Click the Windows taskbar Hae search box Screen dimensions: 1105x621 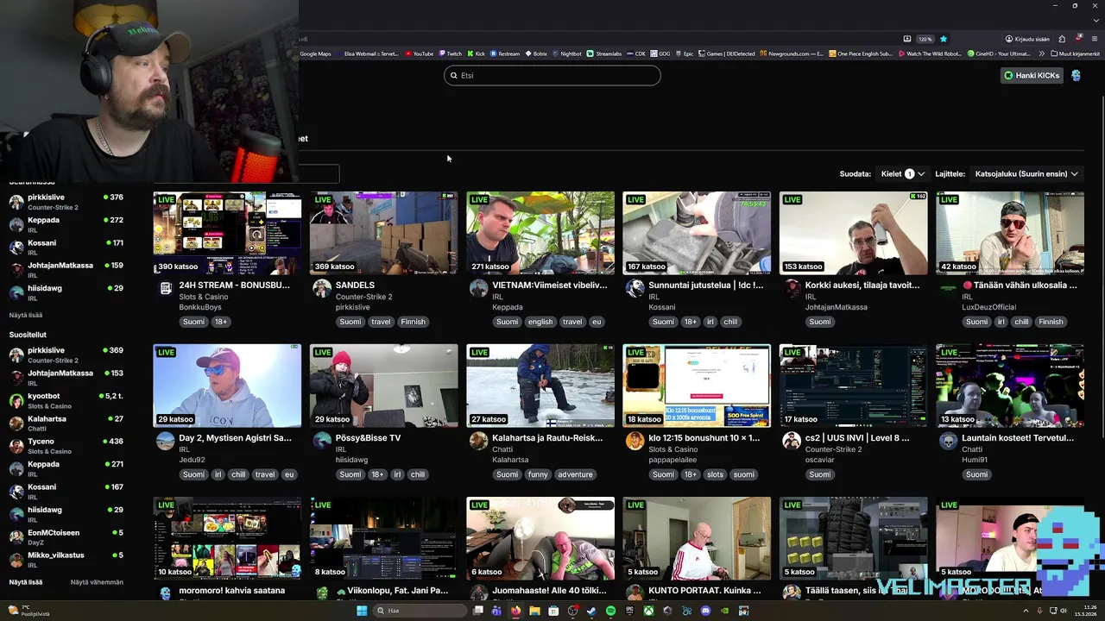pyautogui.click(x=419, y=611)
